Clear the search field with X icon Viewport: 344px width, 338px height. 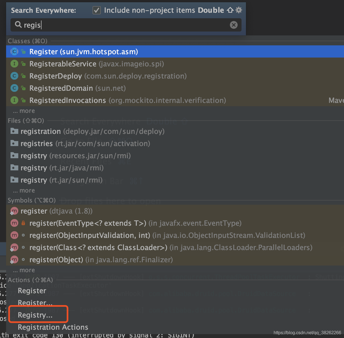(x=234, y=25)
